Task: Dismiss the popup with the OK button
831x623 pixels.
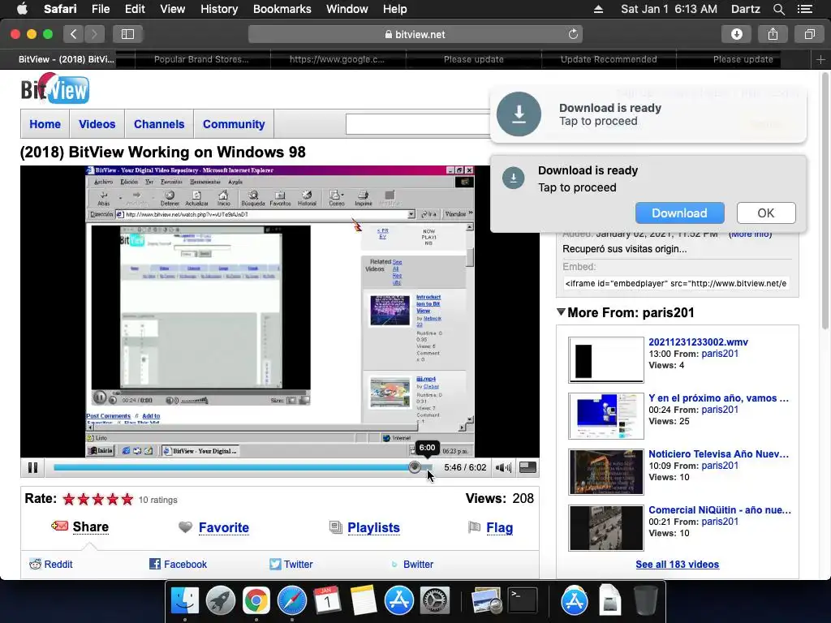Action: [766, 213]
